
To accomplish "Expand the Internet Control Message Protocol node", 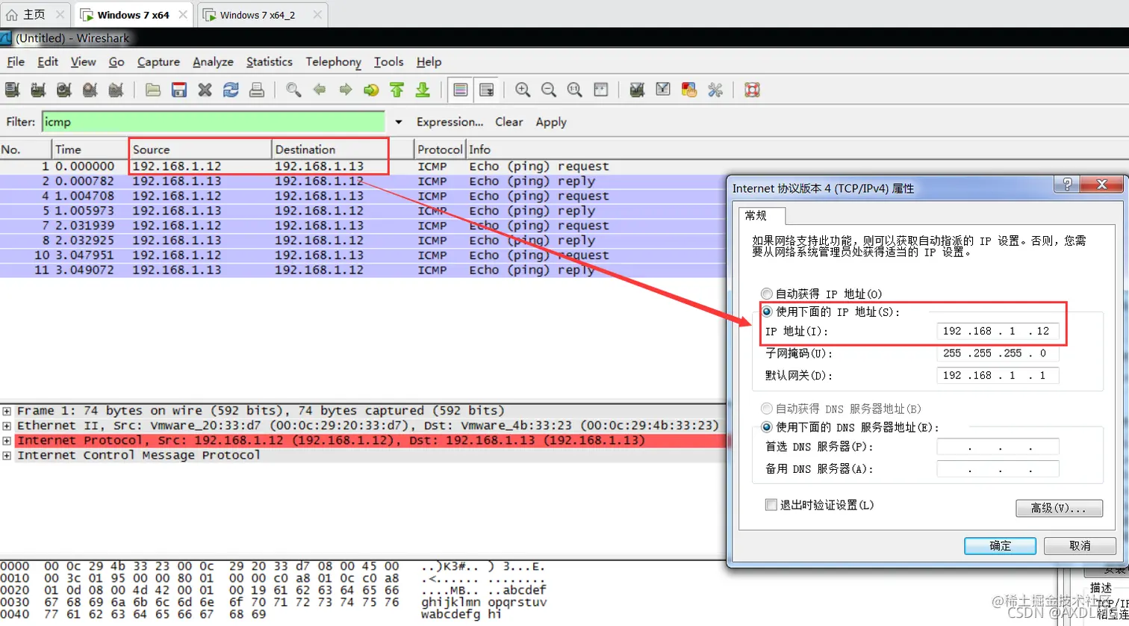I will (7, 456).
